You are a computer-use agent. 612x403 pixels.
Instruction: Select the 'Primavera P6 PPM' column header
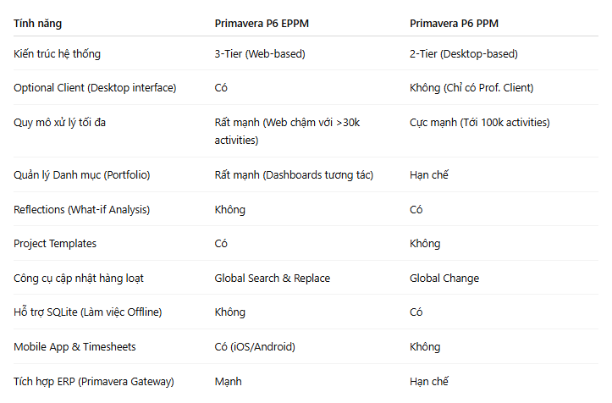(x=454, y=24)
